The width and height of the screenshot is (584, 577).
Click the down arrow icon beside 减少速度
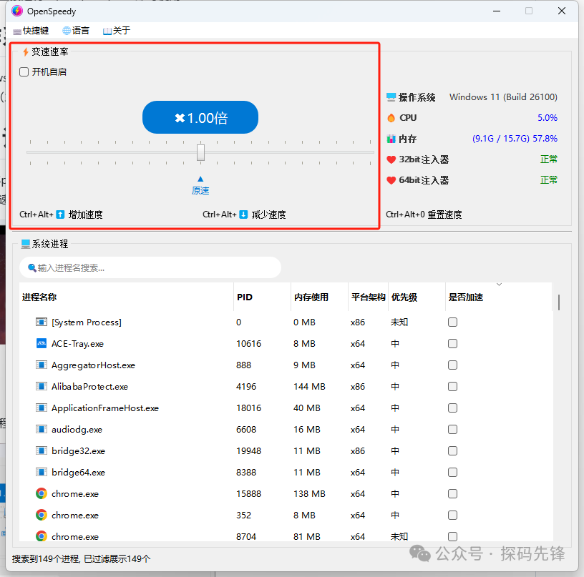243,214
